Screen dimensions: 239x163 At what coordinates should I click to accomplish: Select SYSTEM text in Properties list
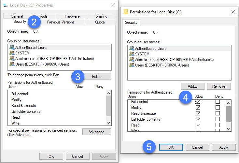22,53
